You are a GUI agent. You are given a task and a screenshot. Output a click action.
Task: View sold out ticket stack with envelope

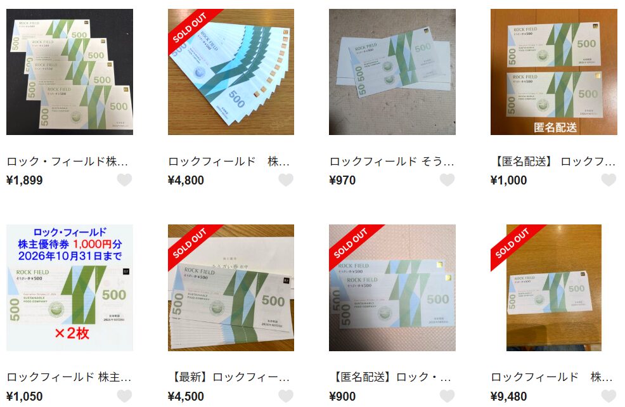231,287
